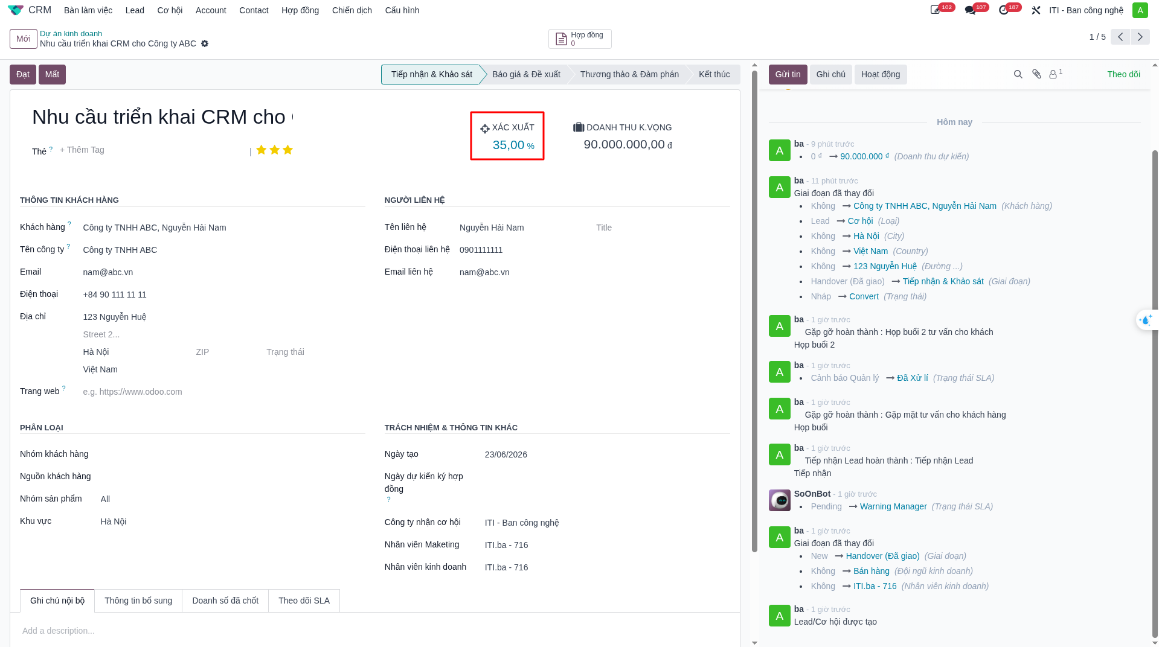Switch to Thông tin bổ sung tab
Screen dimensions: 1159x647
138,601
